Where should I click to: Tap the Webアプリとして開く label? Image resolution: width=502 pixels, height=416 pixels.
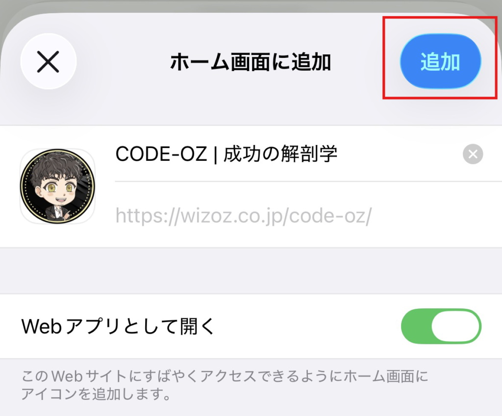coord(118,326)
